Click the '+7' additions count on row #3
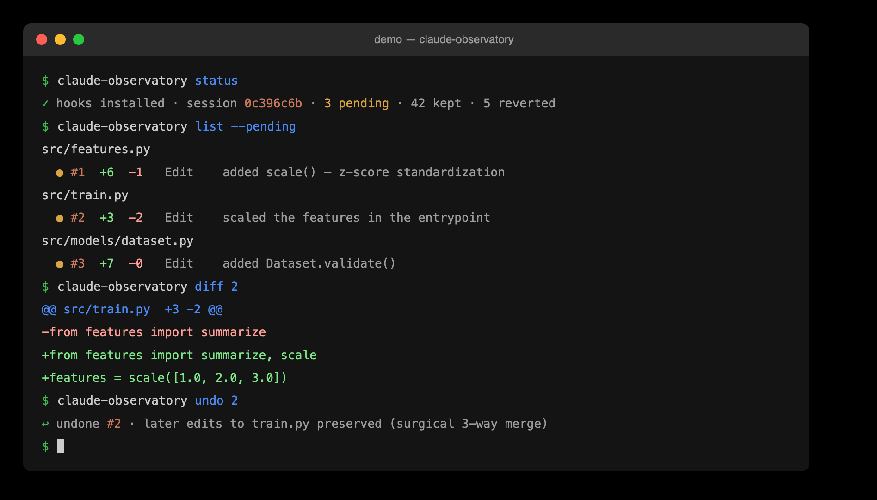 (x=106, y=263)
